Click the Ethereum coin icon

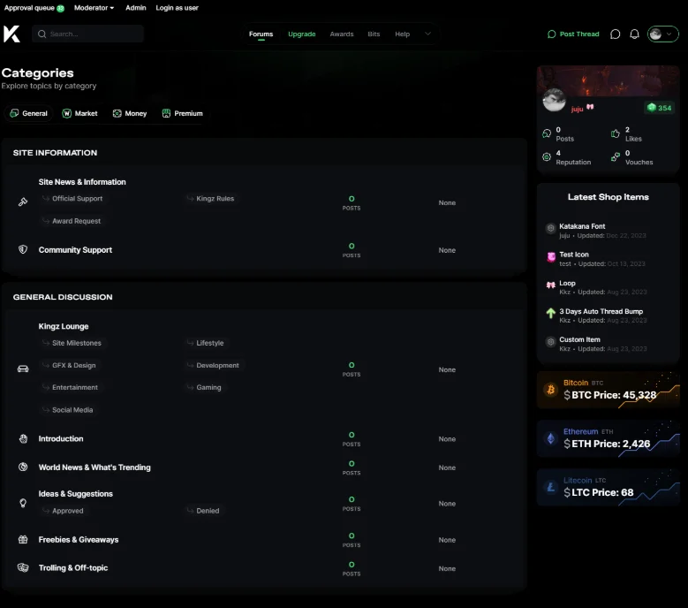coord(550,438)
